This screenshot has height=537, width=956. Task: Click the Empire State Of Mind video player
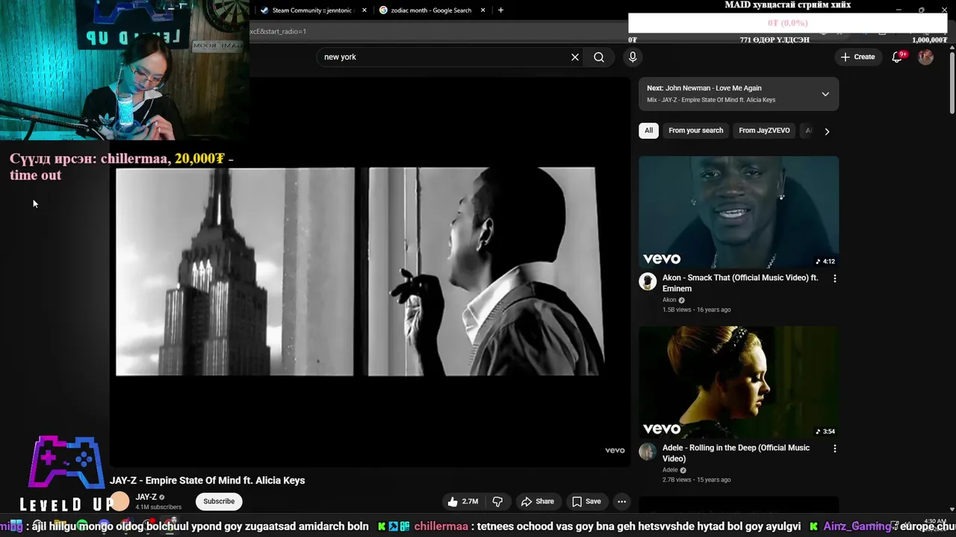(x=370, y=271)
